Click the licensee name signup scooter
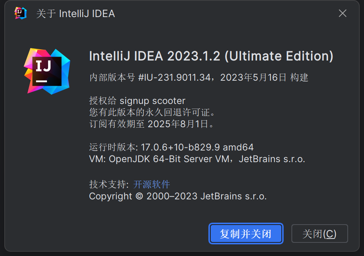364x256 pixels. tap(153, 101)
